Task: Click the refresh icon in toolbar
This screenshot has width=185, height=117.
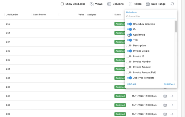Action: [x=172, y=4]
